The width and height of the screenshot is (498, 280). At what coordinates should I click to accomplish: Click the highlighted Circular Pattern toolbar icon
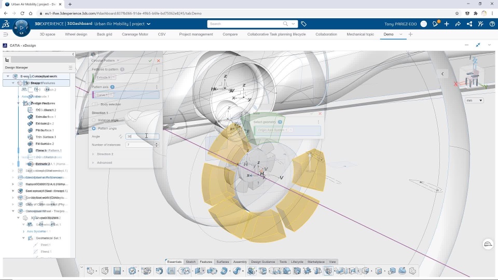pos(328,271)
